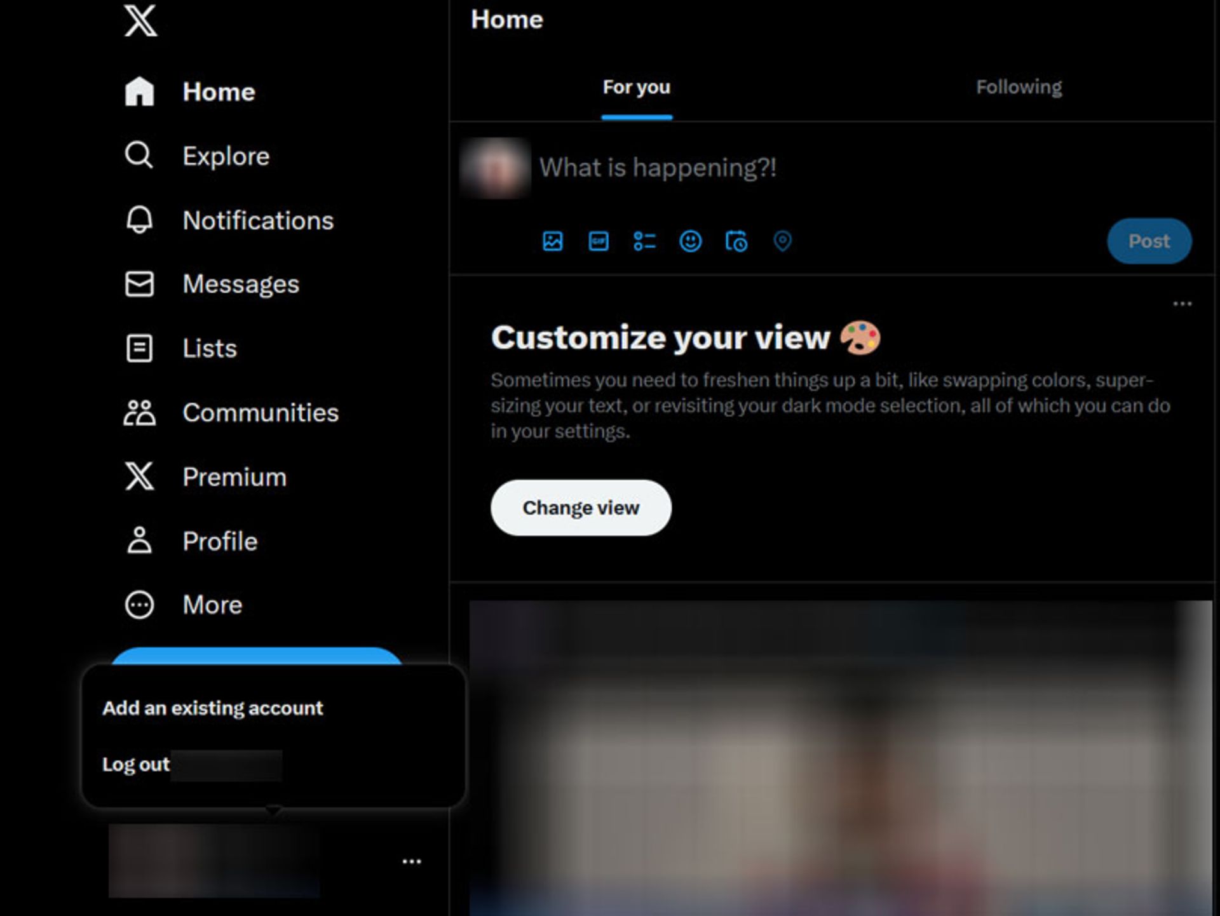Click the poll creation icon
The width and height of the screenshot is (1220, 916).
click(644, 241)
